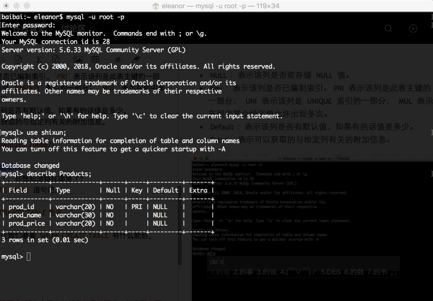
Task: Click the Oracle copyright line
Action: click(x=138, y=67)
